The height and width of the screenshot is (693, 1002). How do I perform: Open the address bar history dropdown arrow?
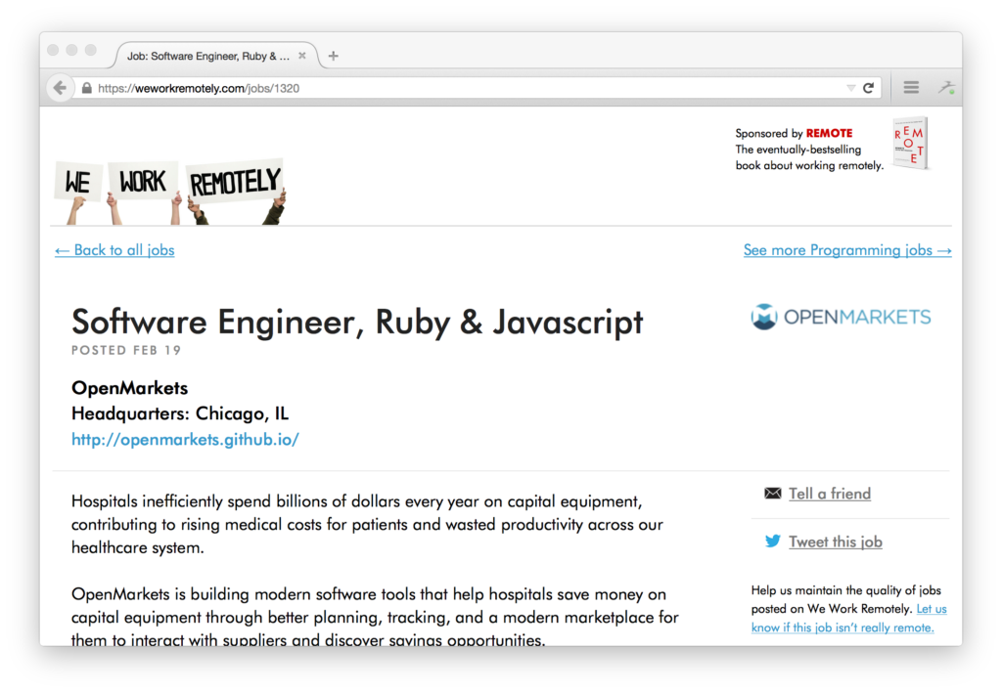pos(852,87)
